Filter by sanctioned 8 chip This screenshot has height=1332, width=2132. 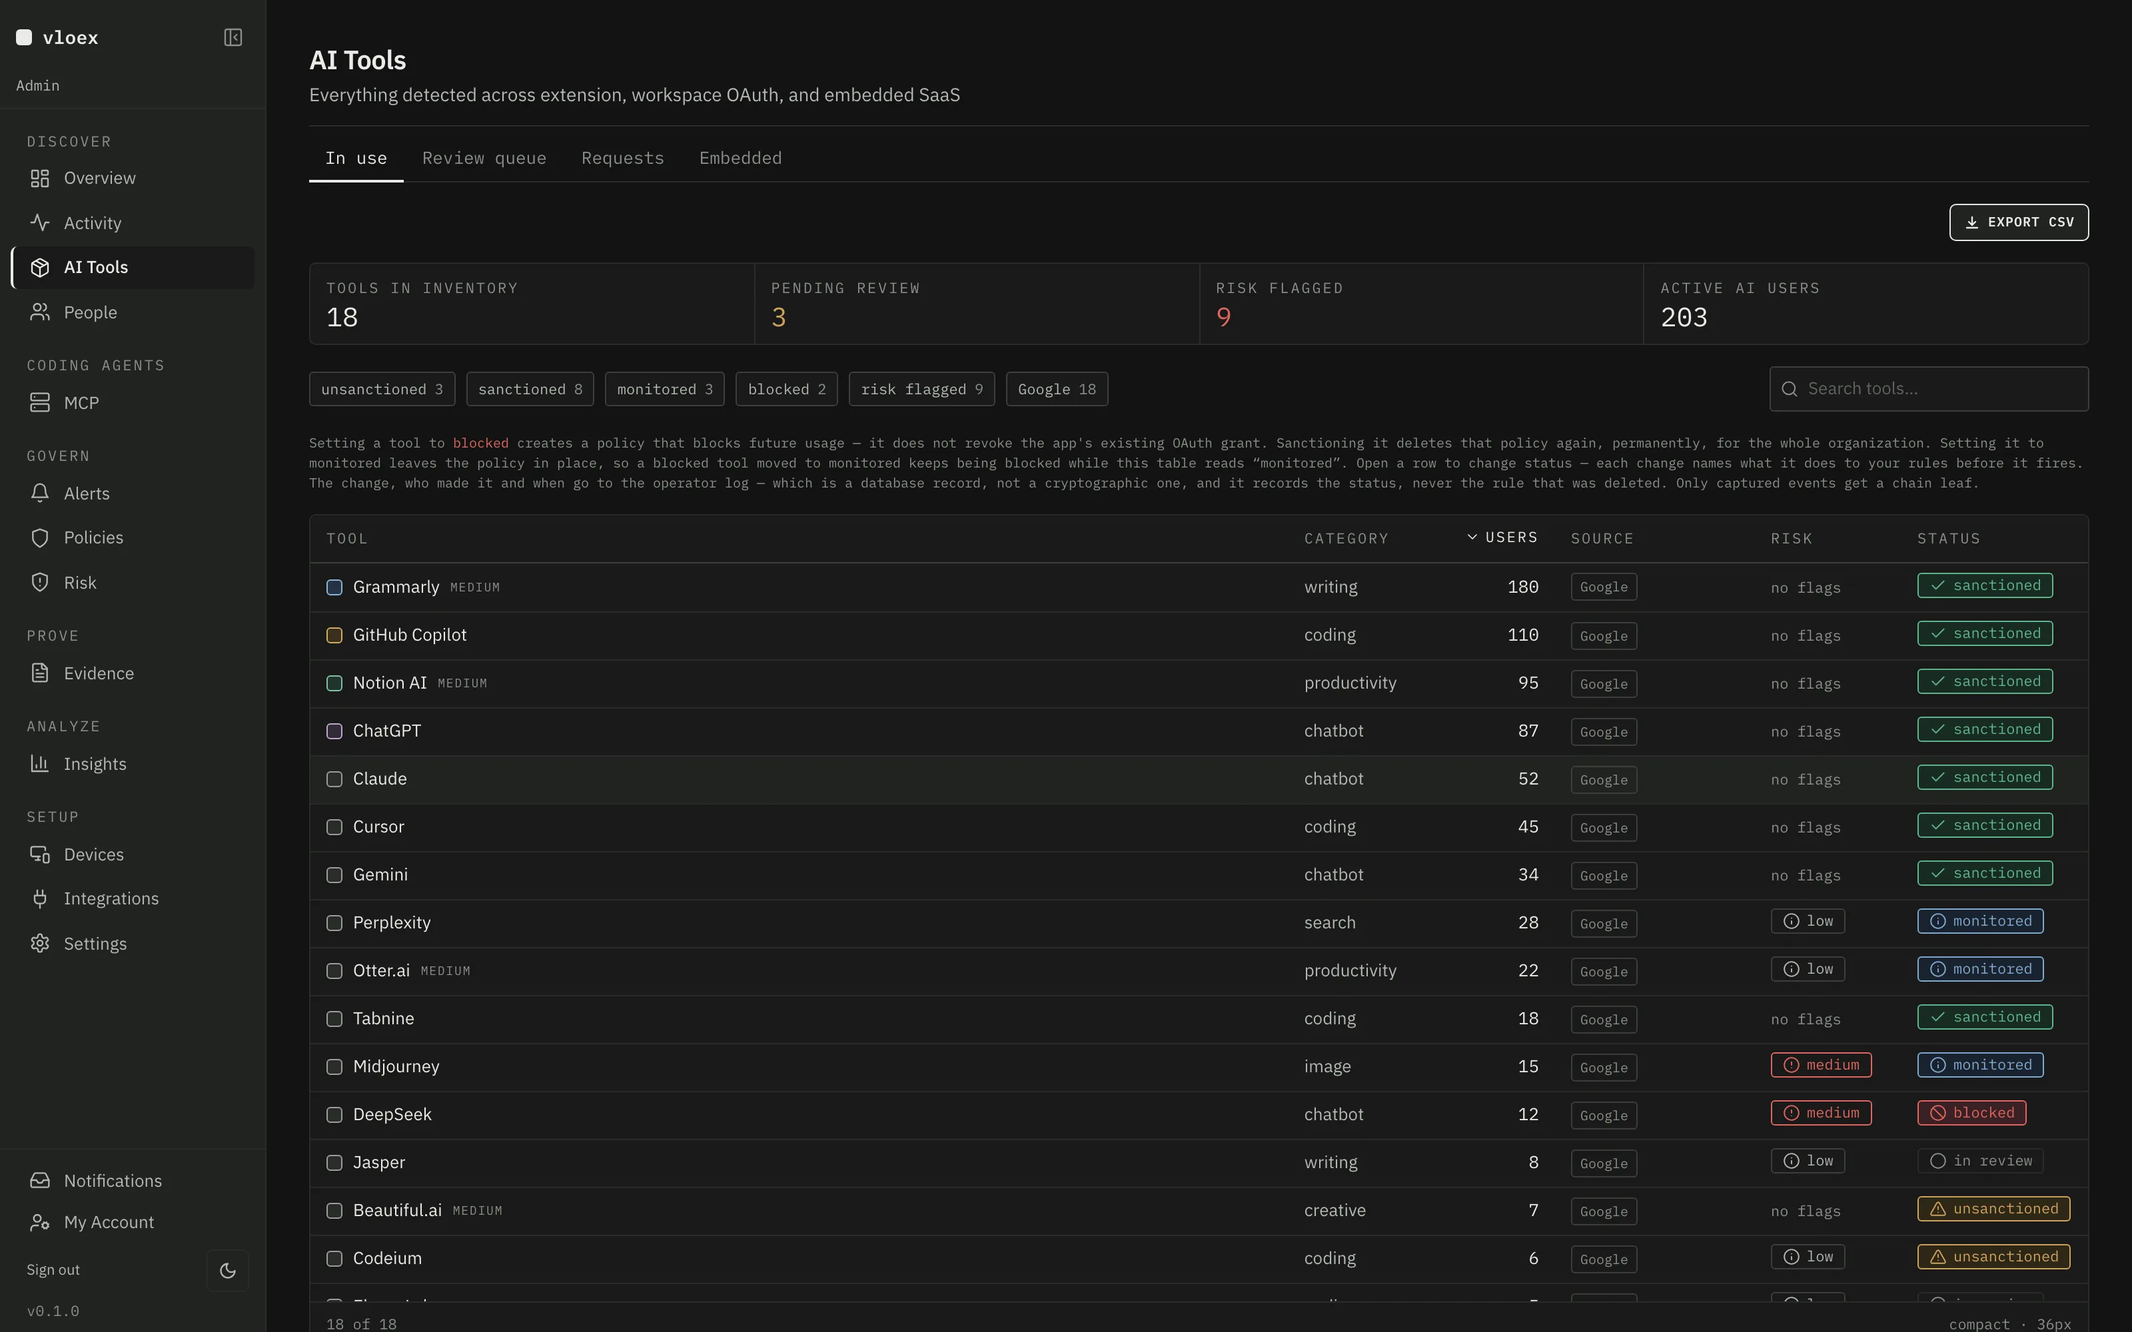tap(530, 390)
